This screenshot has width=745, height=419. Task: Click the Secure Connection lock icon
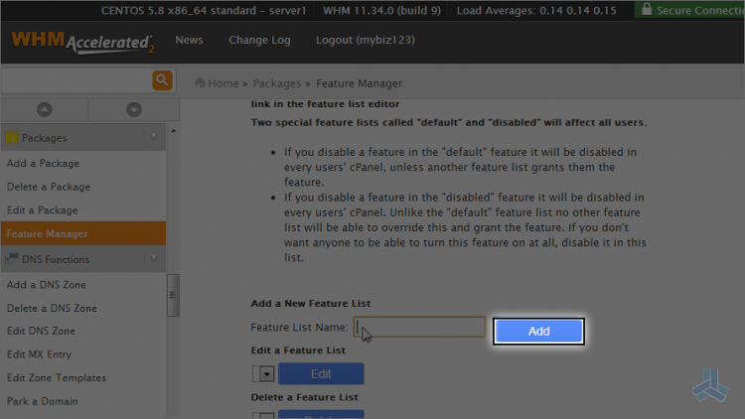pyautogui.click(x=647, y=9)
